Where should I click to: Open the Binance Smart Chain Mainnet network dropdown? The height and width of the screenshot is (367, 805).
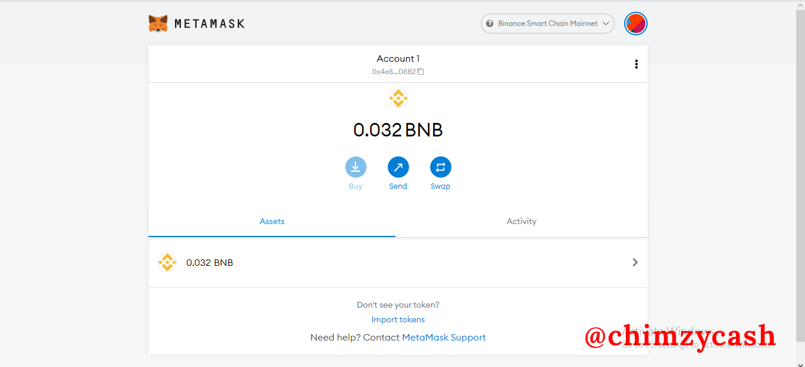click(x=547, y=24)
